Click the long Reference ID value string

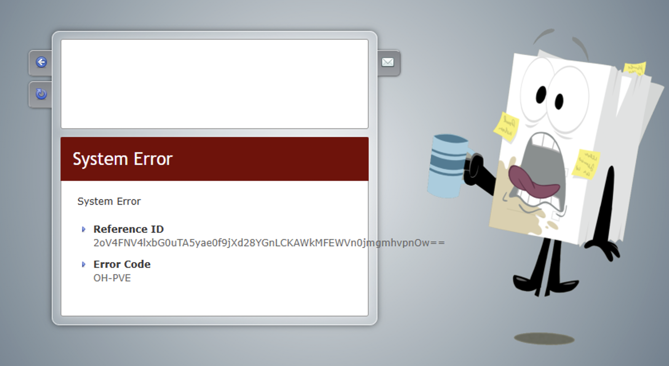[269, 243]
